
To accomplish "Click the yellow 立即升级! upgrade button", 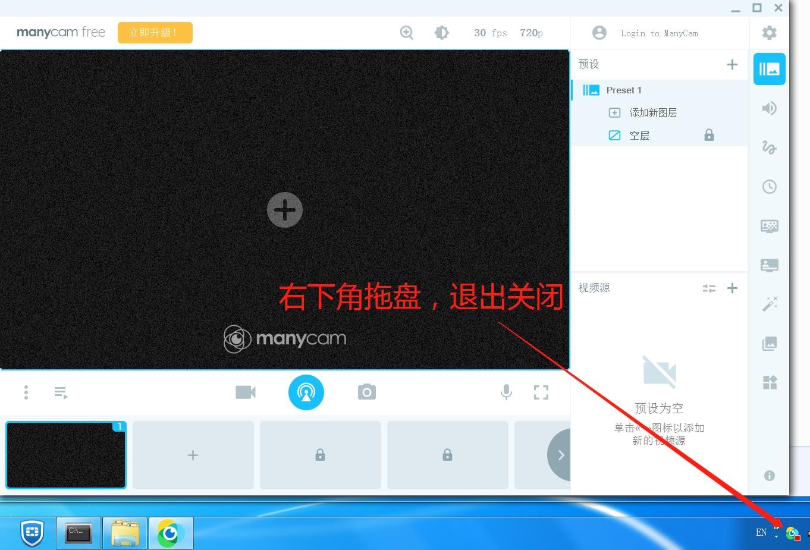I will (155, 33).
